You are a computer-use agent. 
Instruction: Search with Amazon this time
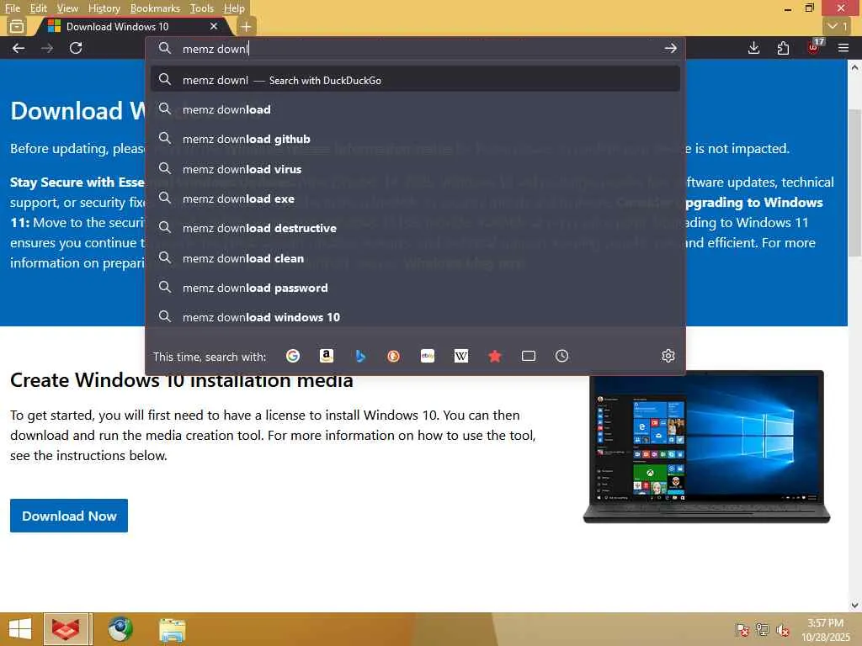(327, 356)
